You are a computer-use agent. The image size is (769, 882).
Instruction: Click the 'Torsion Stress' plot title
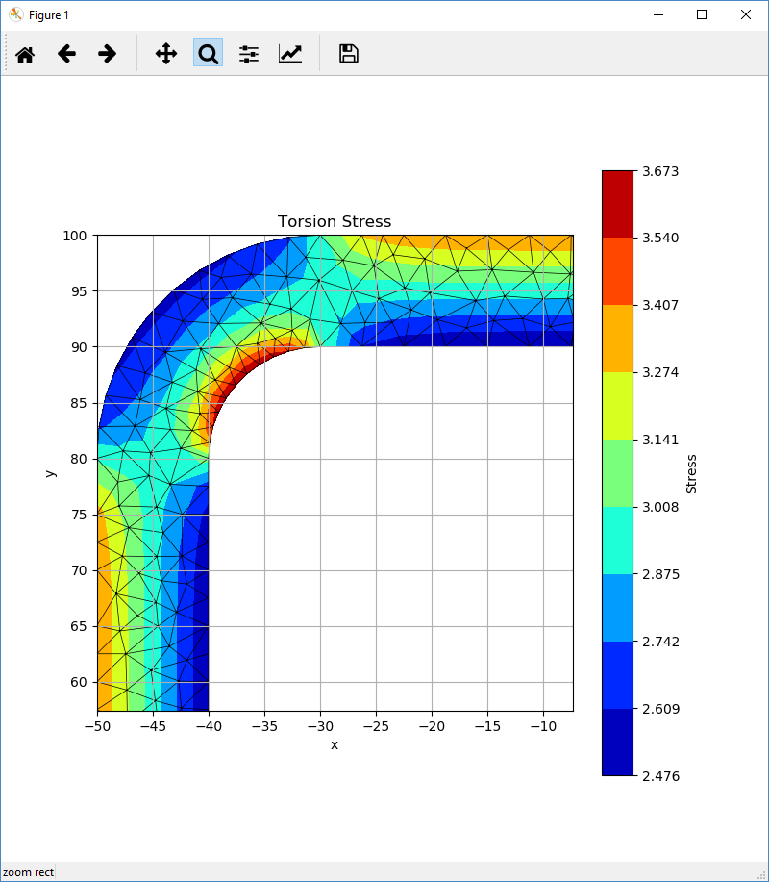tap(335, 222)
